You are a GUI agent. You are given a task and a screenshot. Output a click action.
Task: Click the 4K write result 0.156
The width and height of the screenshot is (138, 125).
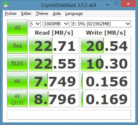106,81
